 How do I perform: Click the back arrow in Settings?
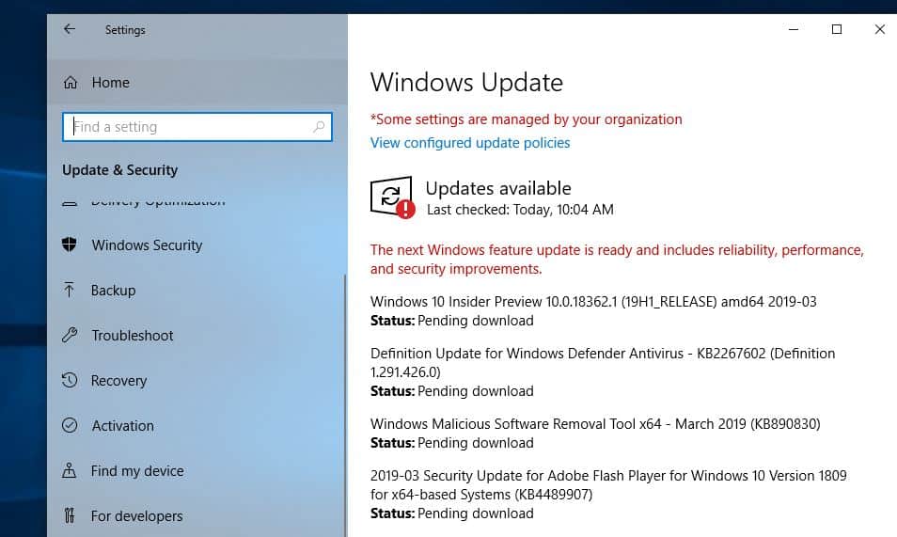tap(70, 29)
